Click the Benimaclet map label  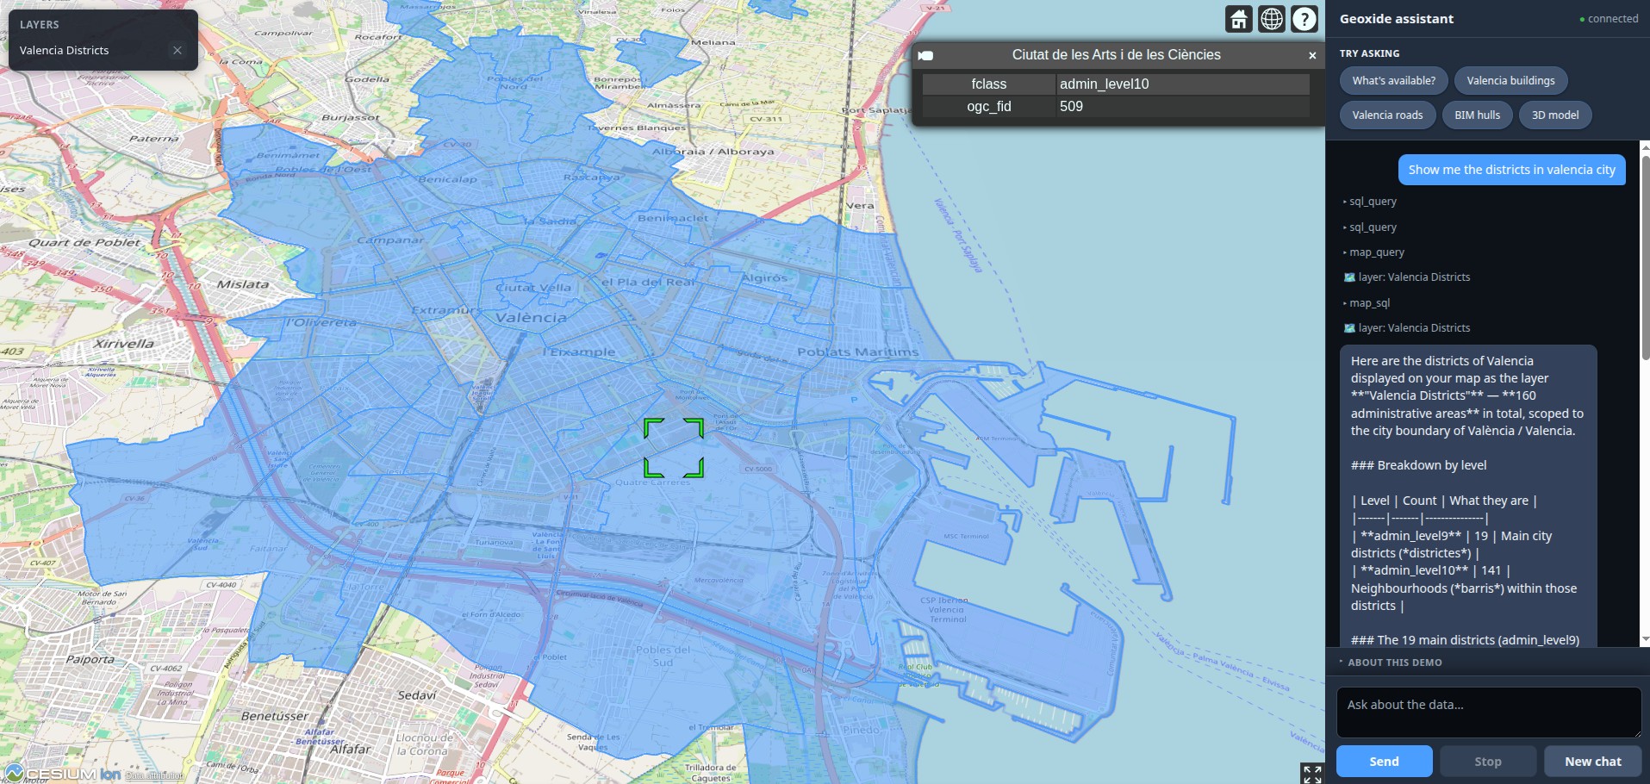tap(673, 218)
